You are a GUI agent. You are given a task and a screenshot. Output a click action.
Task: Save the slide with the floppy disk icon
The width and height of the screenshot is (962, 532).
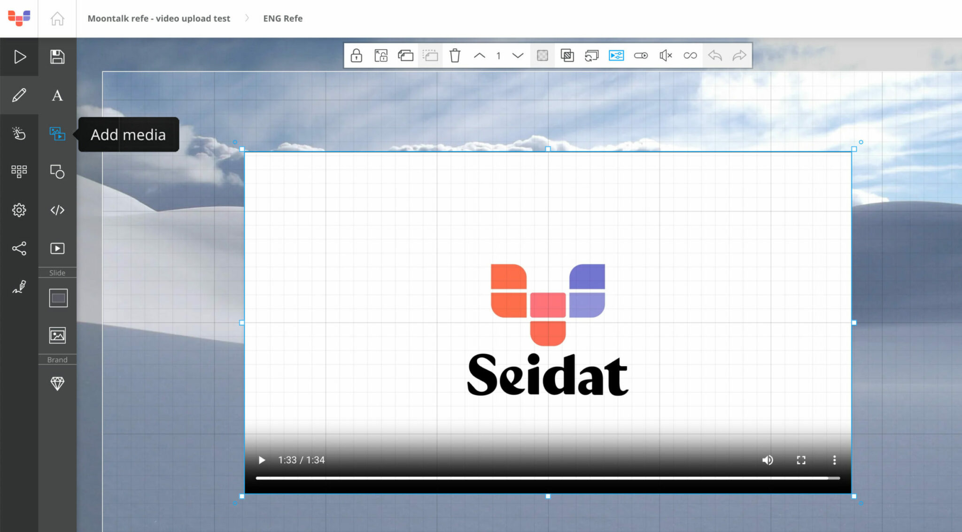[x=57, y=56]
